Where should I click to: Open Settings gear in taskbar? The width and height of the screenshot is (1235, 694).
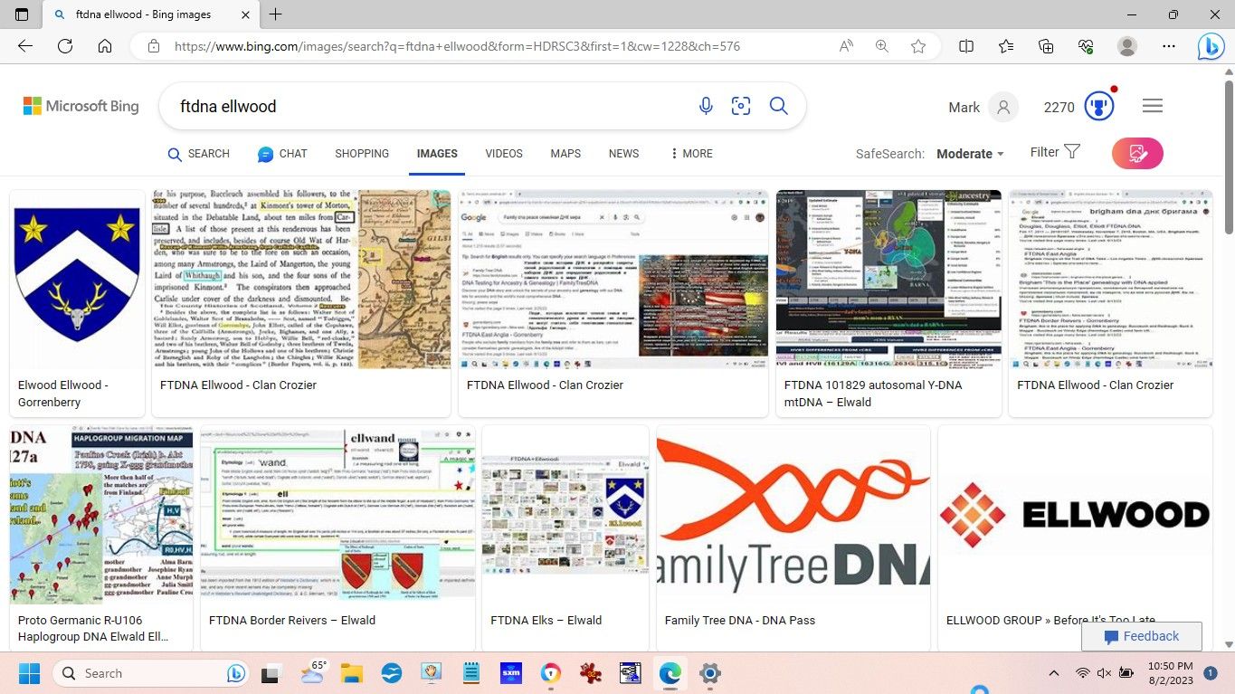click(709, 673)
